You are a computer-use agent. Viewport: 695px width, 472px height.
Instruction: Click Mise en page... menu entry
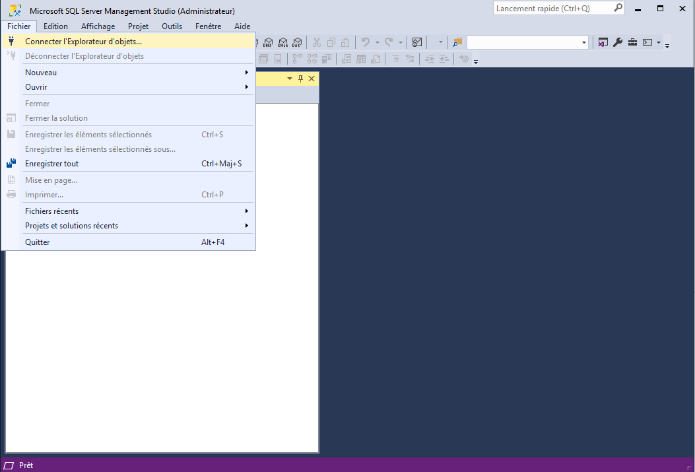[129, 180]
